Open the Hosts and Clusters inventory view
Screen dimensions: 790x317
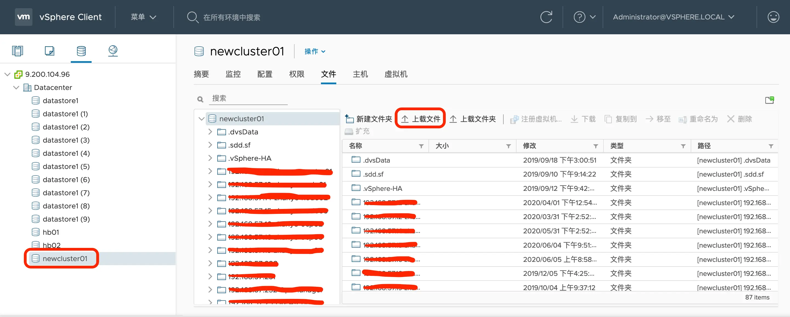coord(18,50)
